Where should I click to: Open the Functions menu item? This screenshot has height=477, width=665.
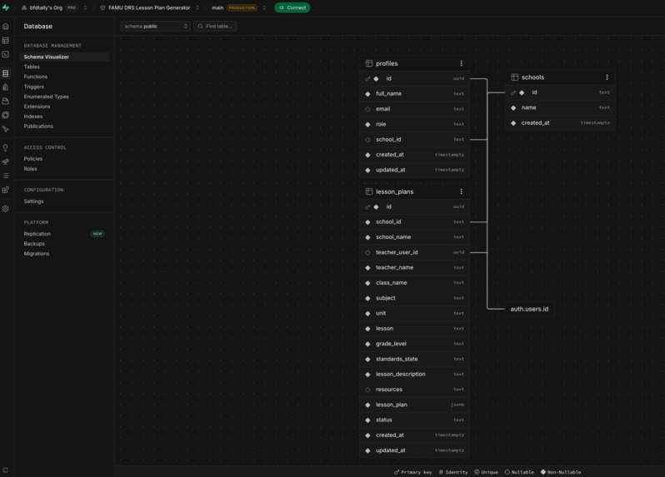tap(36, 77)
